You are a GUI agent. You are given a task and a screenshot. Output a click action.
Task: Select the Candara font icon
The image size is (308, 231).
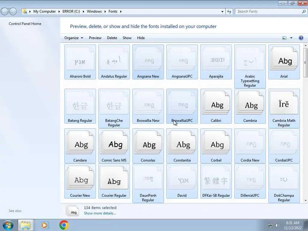tap(80, 146)
